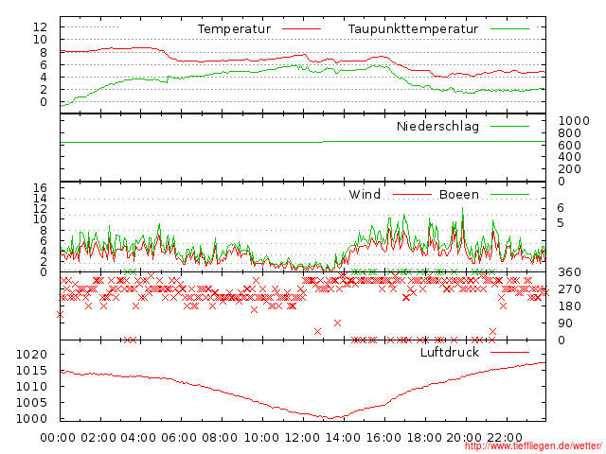
Task: Click the 1000 pressure axis label at bottom left
Action: 31,418
